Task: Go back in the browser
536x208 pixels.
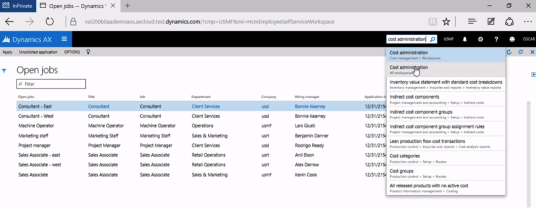Action: click(x=9, y=21)
